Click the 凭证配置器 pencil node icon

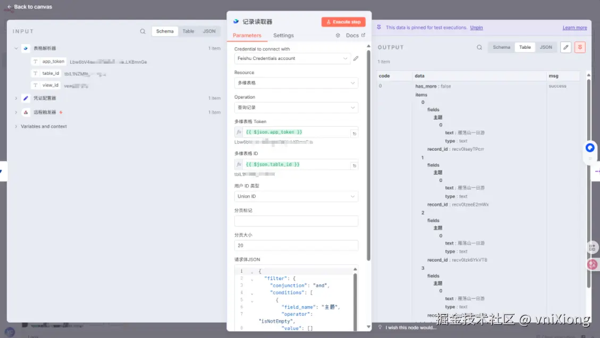(26, 98)
